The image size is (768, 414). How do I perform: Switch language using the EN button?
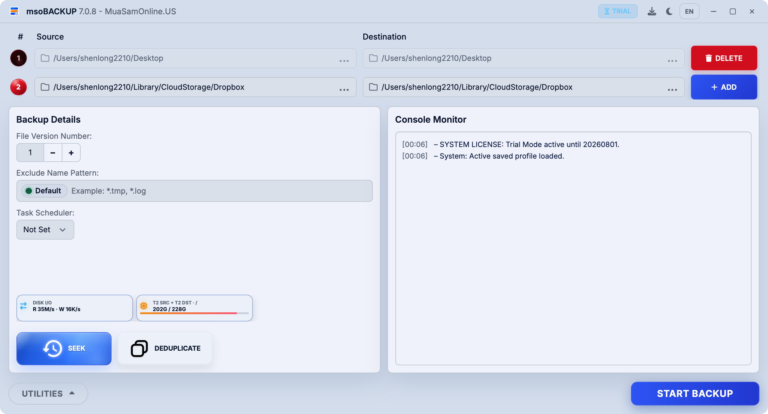pyautogui.click(x=689, y=11)
